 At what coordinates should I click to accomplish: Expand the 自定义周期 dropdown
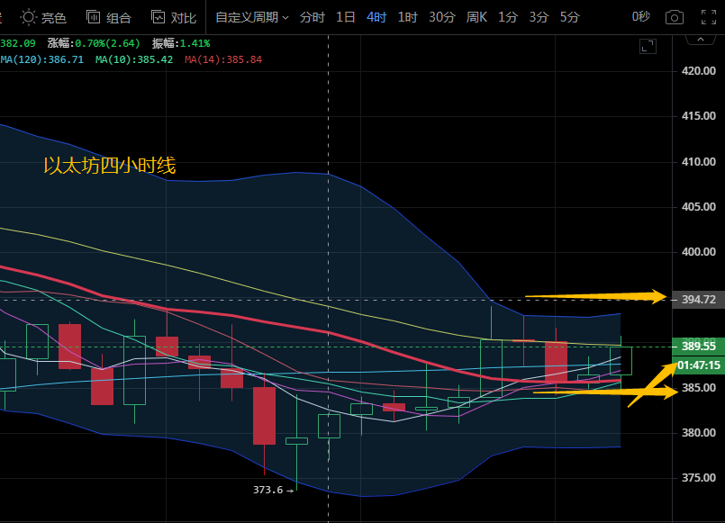(252, 17)
